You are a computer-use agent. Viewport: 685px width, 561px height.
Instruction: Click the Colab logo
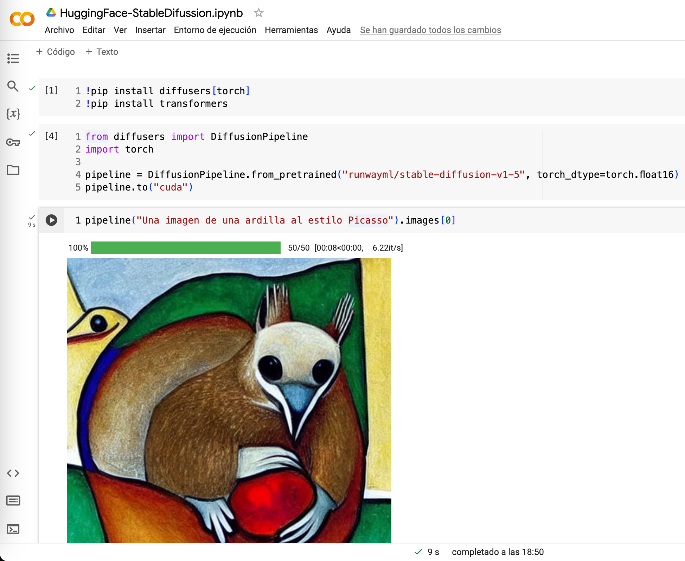pos(22,19)
